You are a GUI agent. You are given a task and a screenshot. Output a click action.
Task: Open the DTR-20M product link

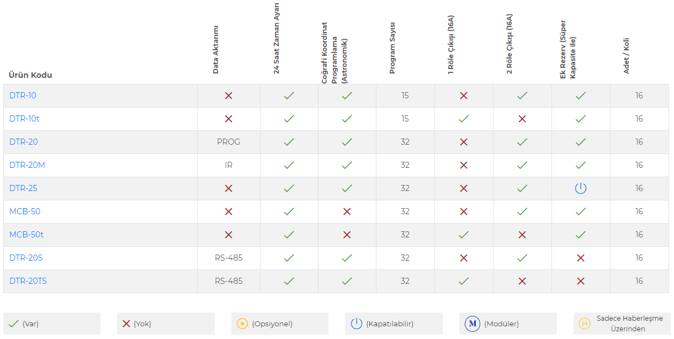[27, 165]
